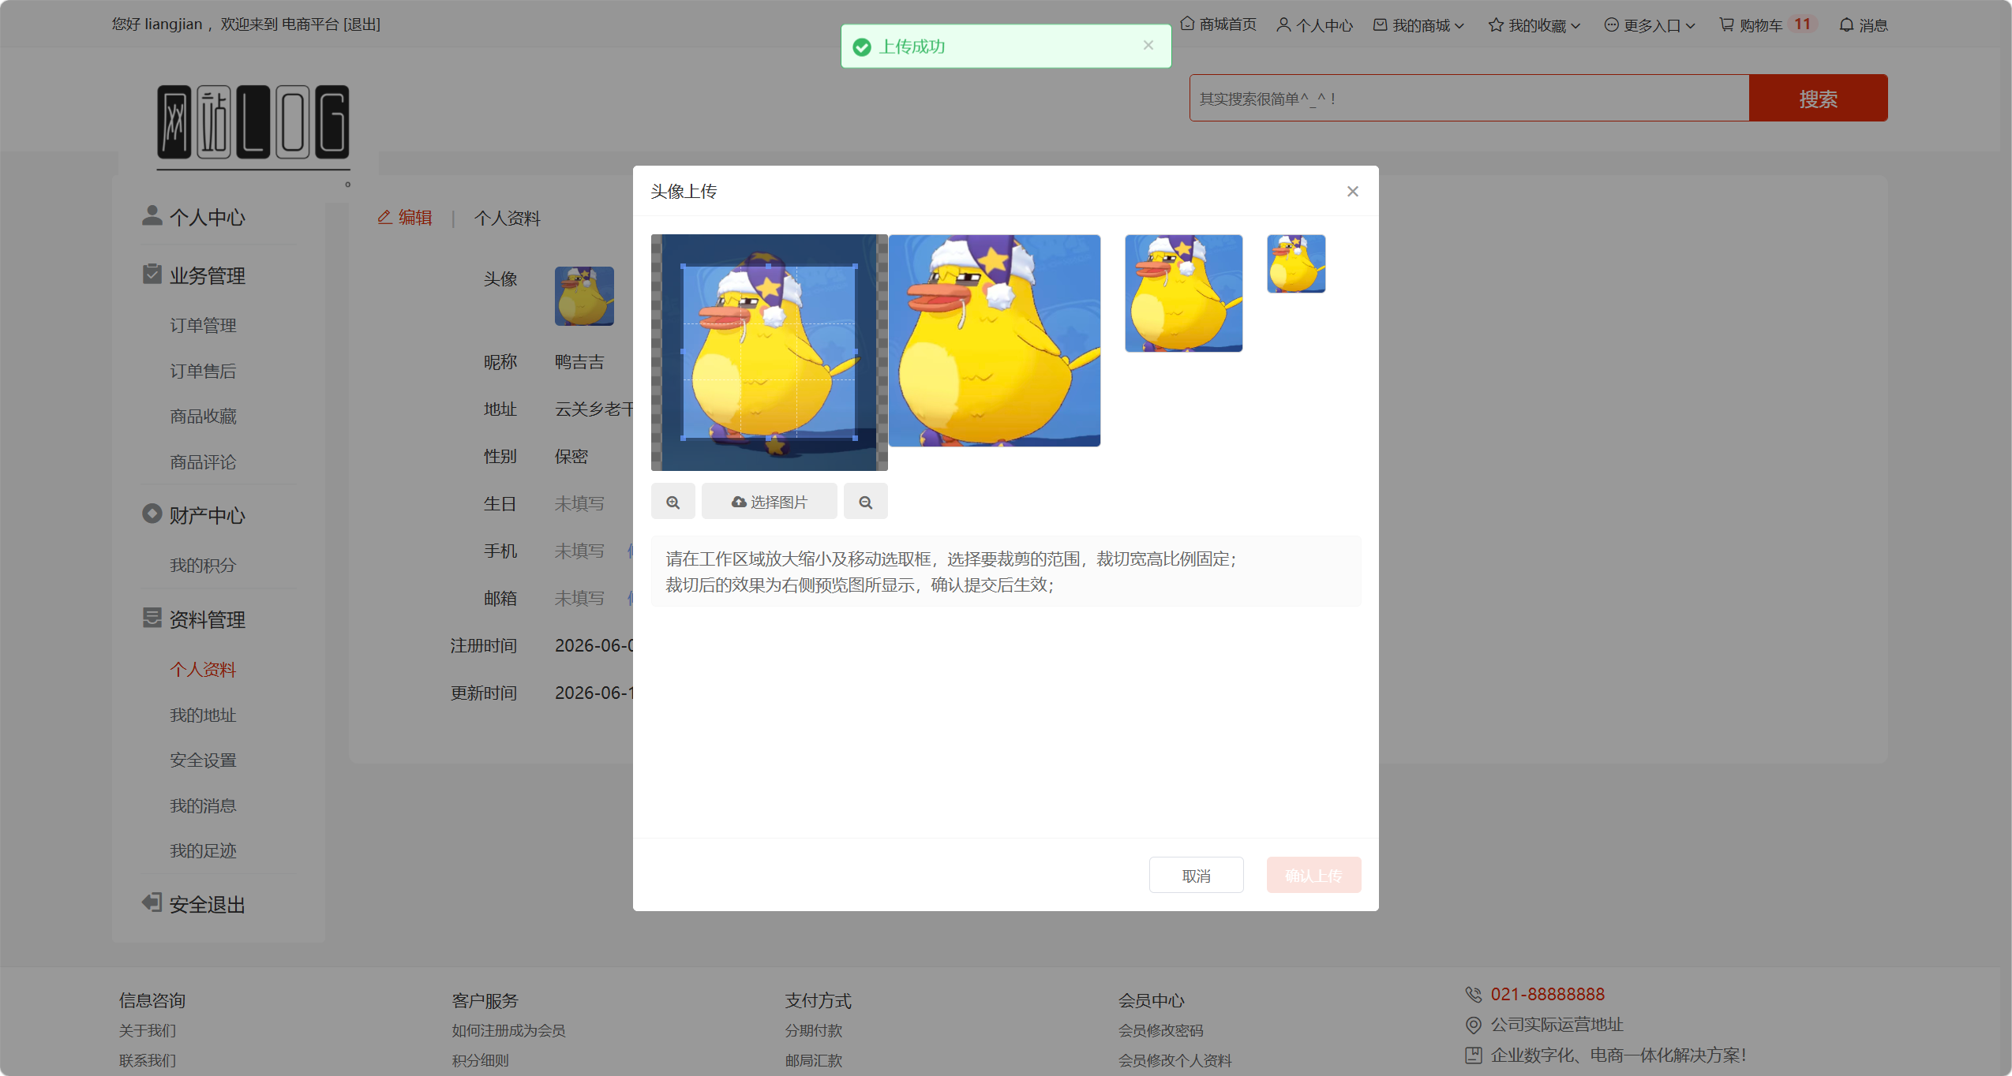Open the 邮局汇款 footer link

click(813, 1060)
